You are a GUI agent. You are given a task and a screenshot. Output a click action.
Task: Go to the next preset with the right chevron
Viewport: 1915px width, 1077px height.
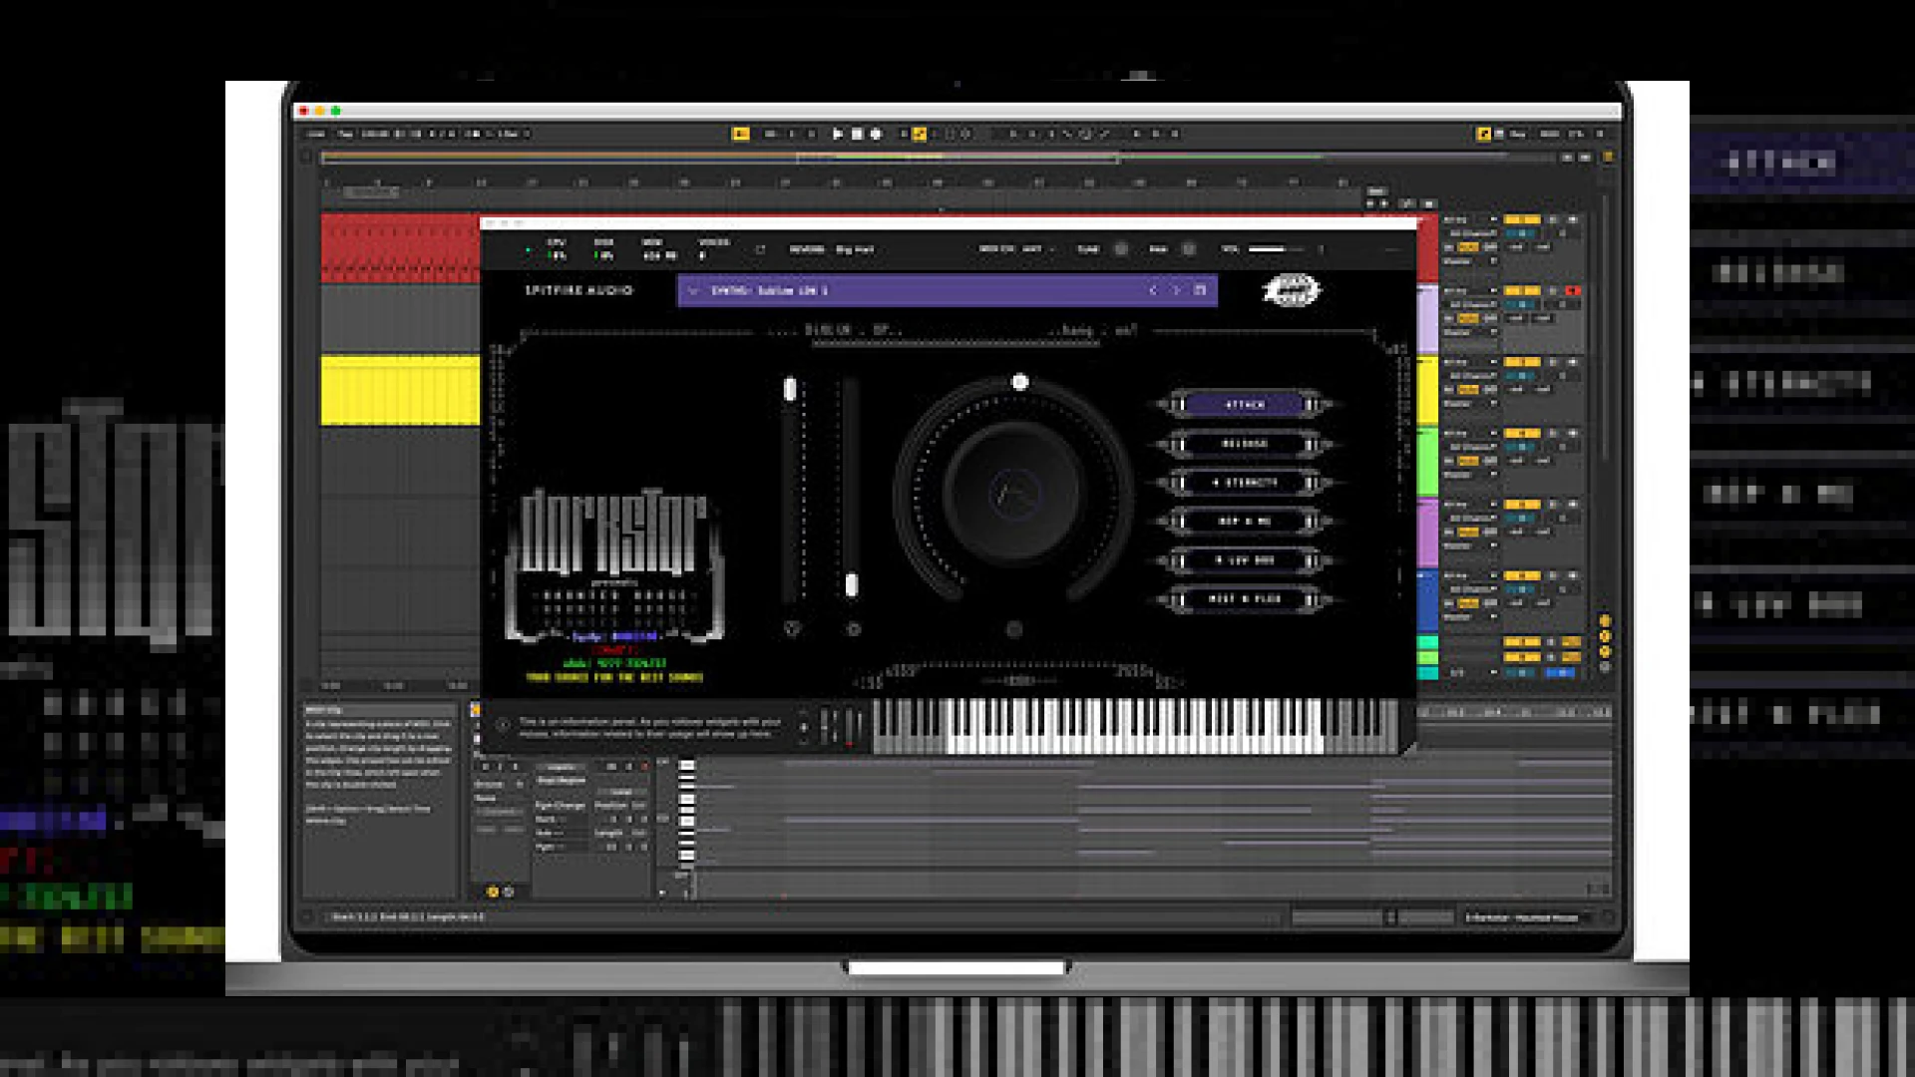(1175, 290)
